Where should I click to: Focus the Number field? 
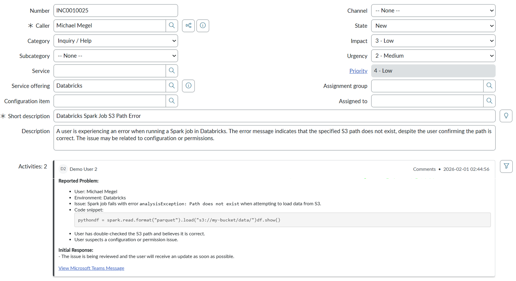tap(116, 10)
